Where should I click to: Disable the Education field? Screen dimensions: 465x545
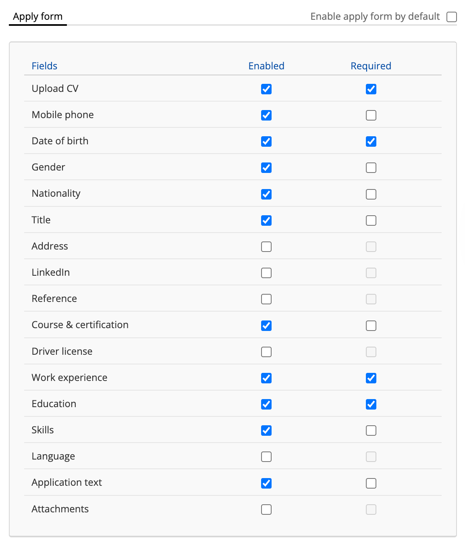[x=266, y=404]
